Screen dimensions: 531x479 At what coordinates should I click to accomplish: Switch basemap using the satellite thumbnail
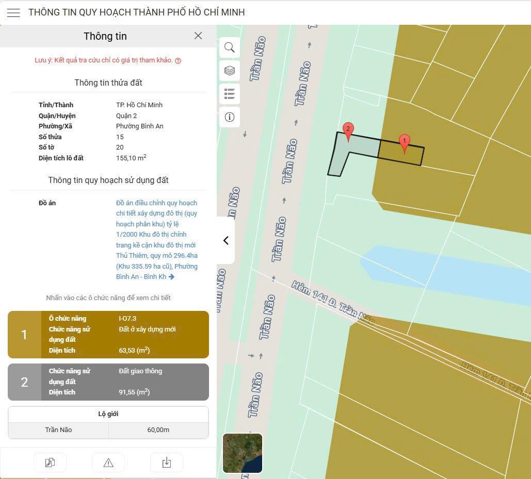click(x=243, y=453)
